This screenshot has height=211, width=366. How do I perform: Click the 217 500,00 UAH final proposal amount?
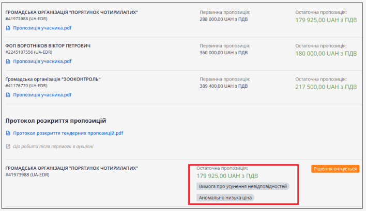pyautogui.click(x=326, y=87)
